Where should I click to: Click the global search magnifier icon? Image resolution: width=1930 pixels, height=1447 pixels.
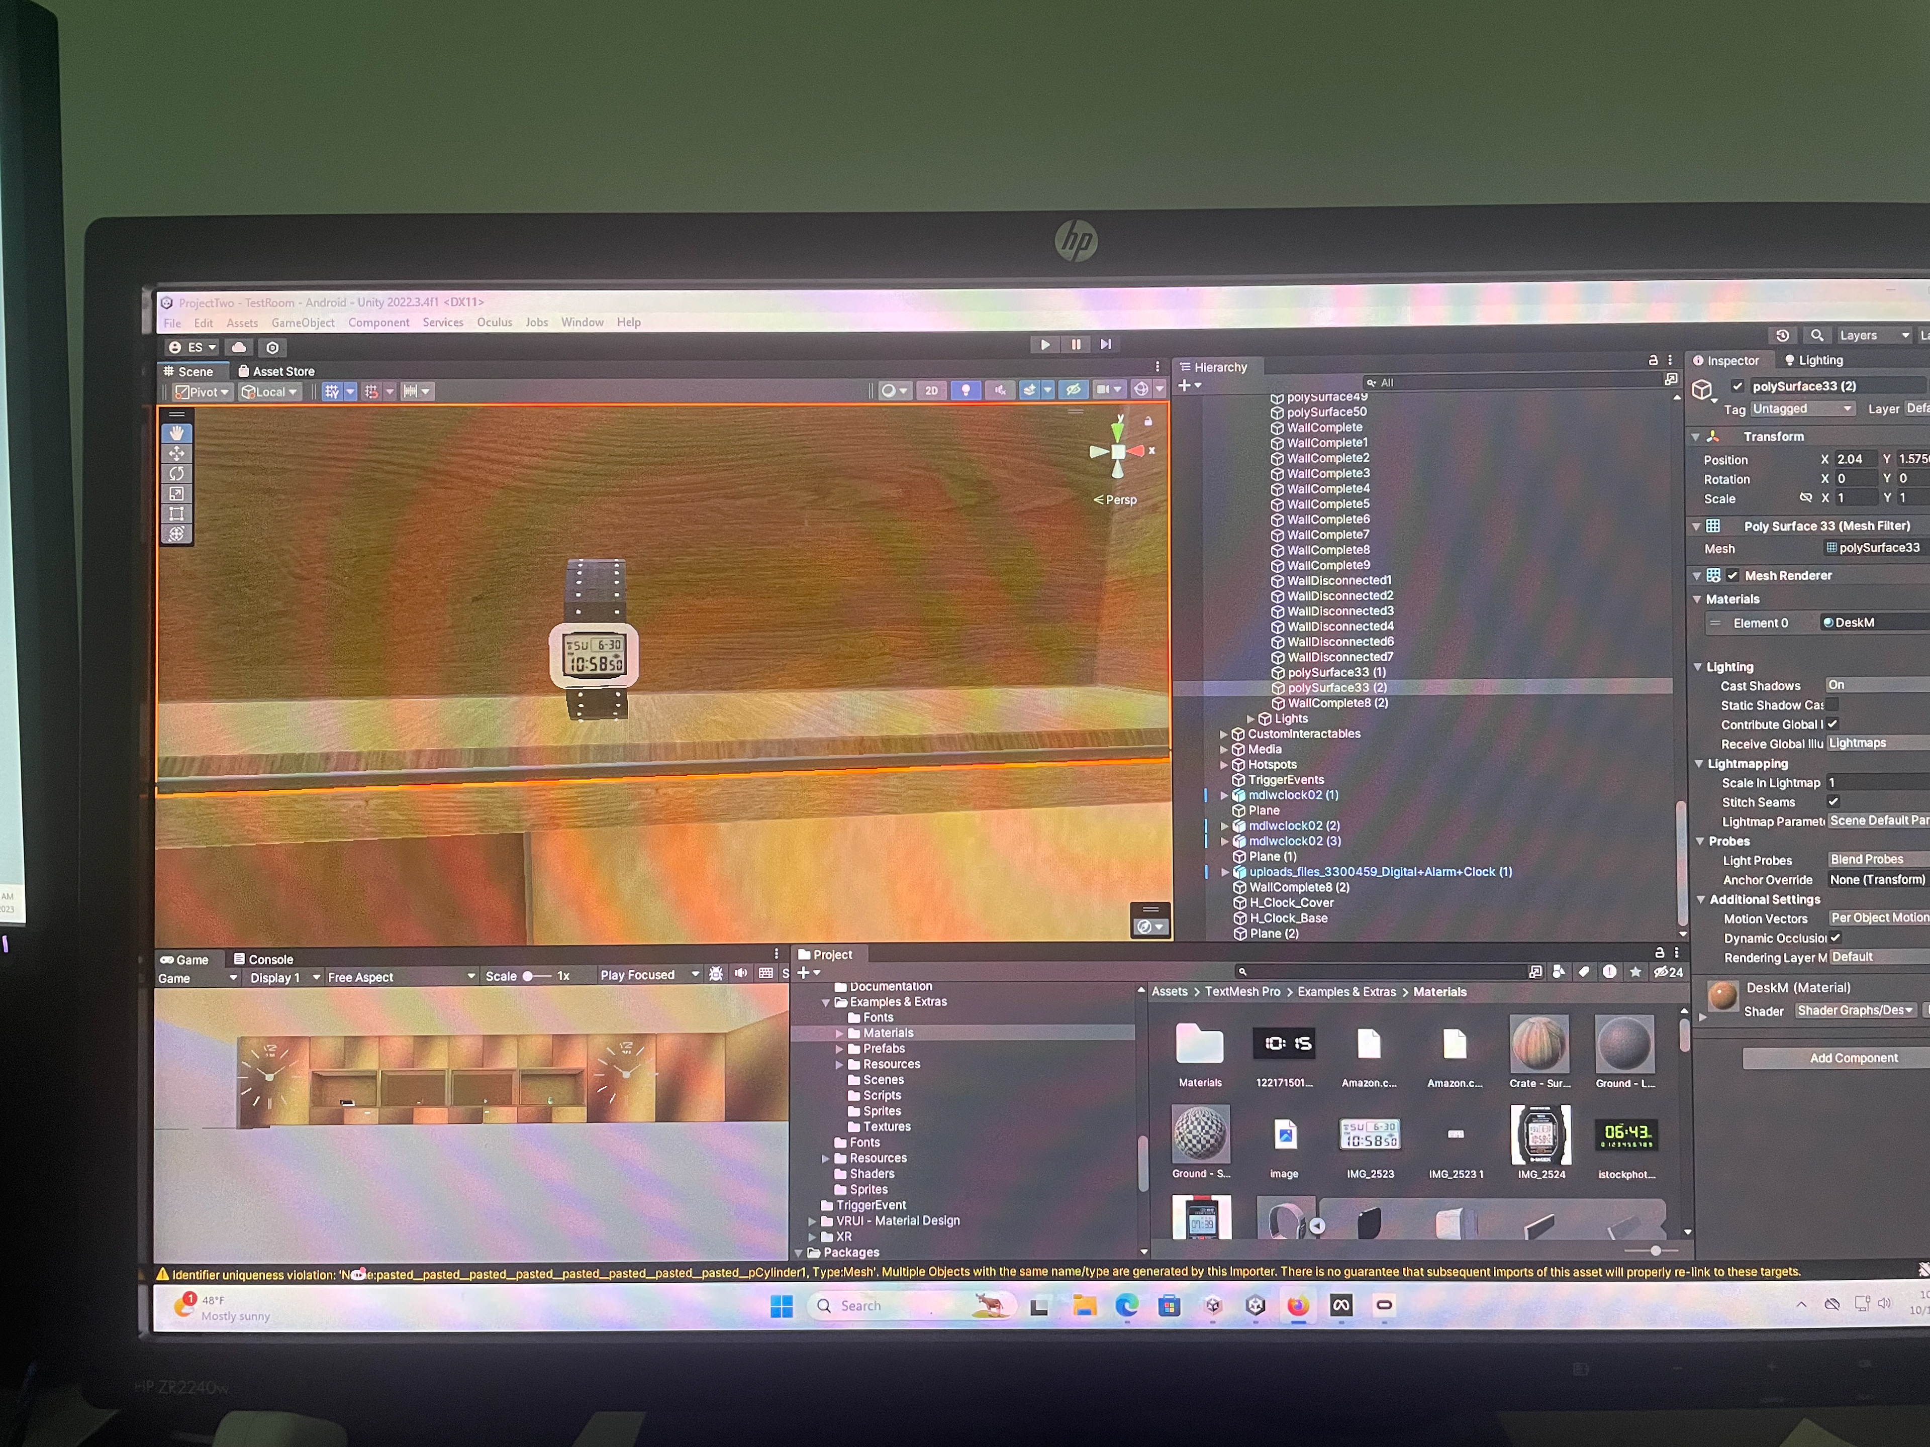[x=1816, y=335]
